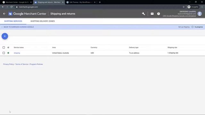Click the grey status dot in table header

(8, 48)
